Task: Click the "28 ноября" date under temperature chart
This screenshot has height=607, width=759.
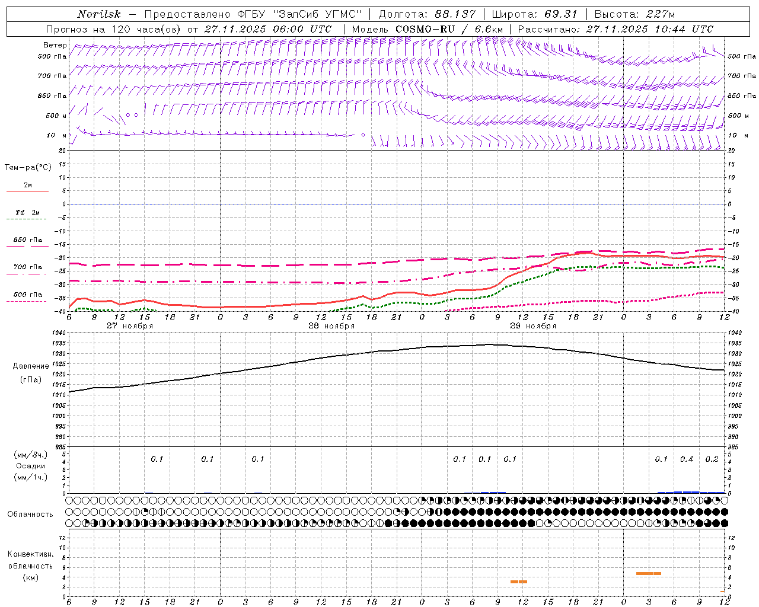Action: tap(332, 326)
